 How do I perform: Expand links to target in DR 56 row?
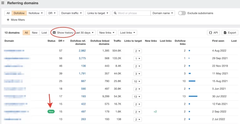[x=137, y=59]
